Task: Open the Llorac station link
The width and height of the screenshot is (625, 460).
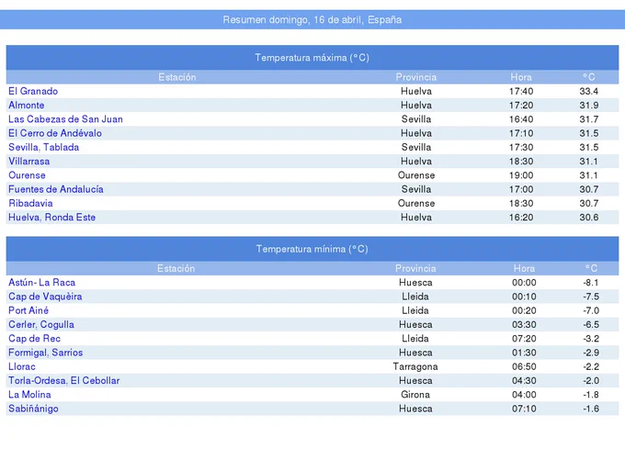Action: 22,366
